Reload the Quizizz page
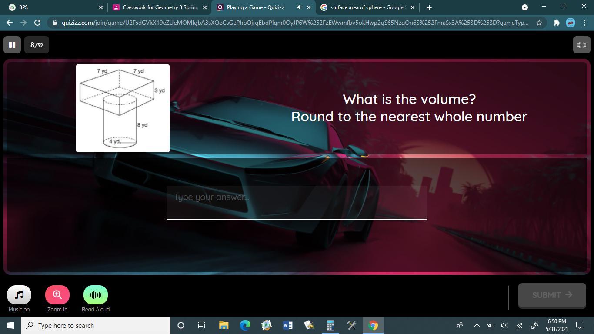 point(37,23)
